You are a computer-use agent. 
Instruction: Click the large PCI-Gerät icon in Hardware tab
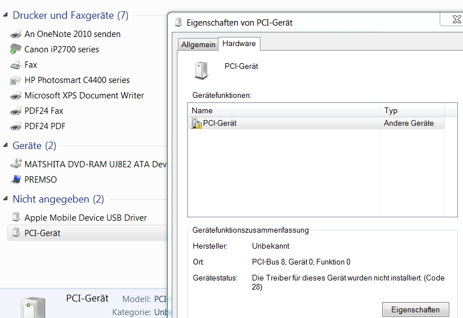pos(201,71)
